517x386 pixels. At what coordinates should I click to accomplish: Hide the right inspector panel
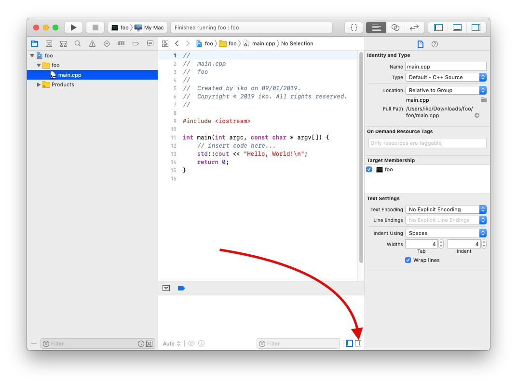pyautogui.click(x=476, y=28)
